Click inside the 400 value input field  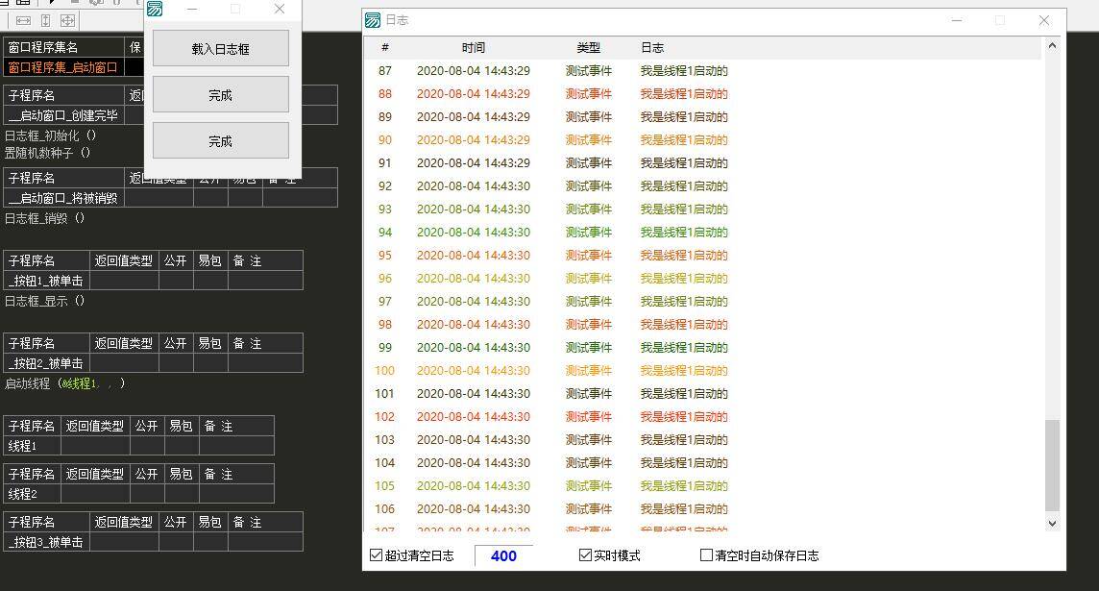click(x=504, y=555)
